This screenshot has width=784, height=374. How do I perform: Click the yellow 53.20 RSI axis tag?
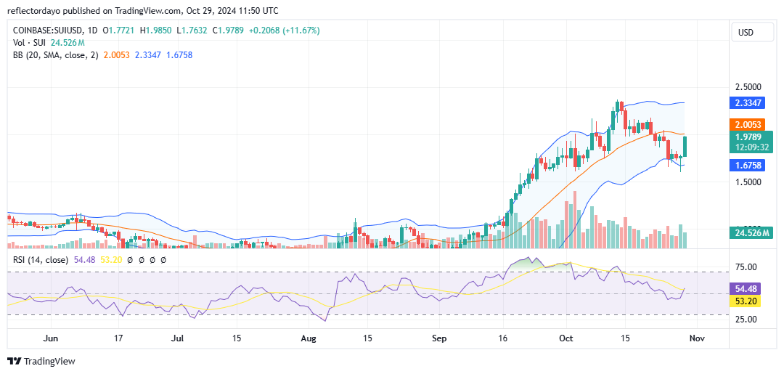coord(746,301)
